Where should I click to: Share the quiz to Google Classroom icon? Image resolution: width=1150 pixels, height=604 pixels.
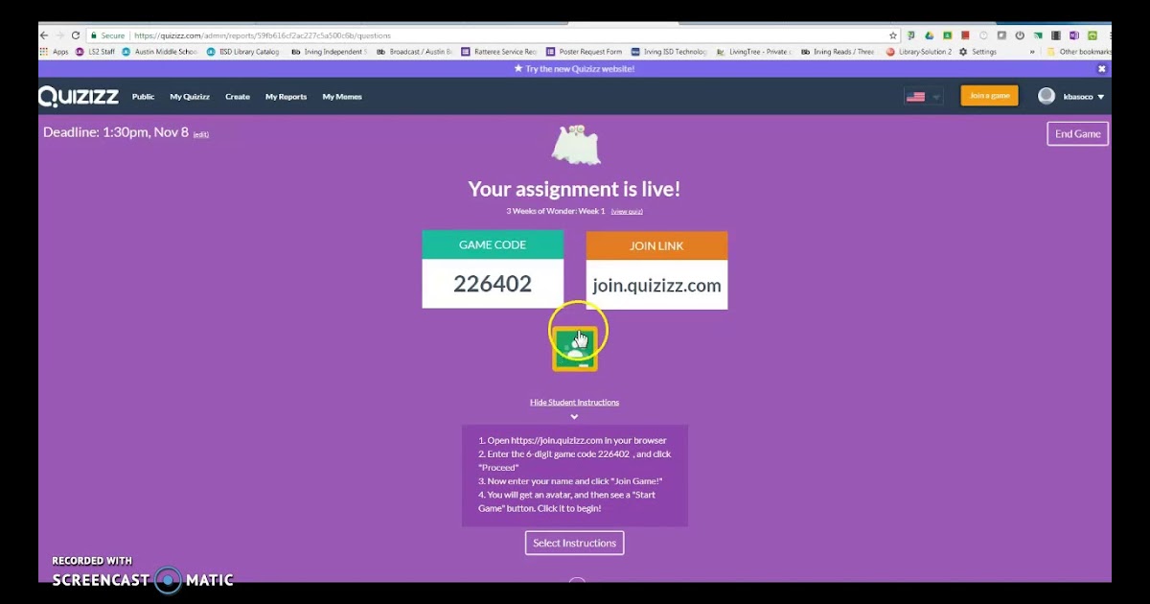(575, 349)
